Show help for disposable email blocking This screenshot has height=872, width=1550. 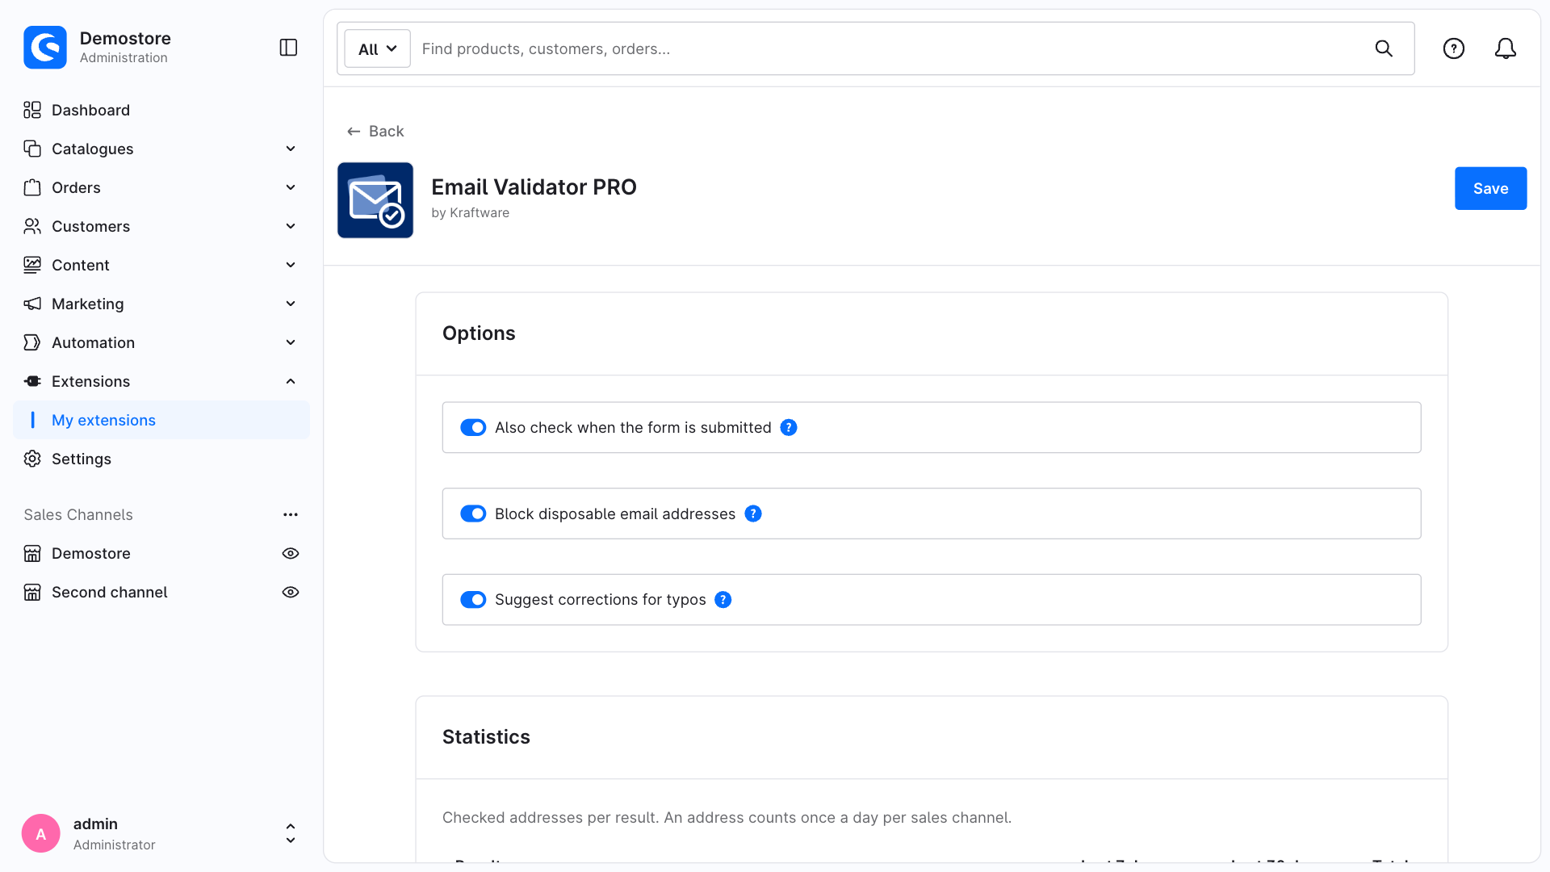point(753,514)
